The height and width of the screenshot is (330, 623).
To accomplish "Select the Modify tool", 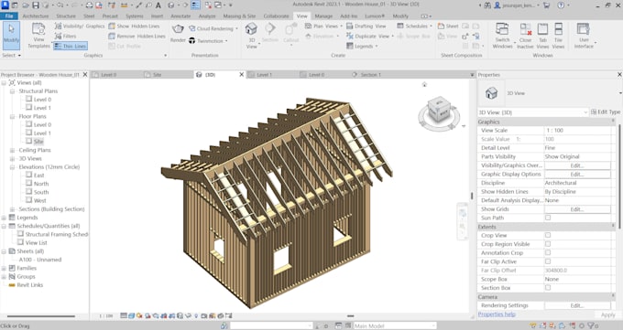I will [x=11, y=35].
